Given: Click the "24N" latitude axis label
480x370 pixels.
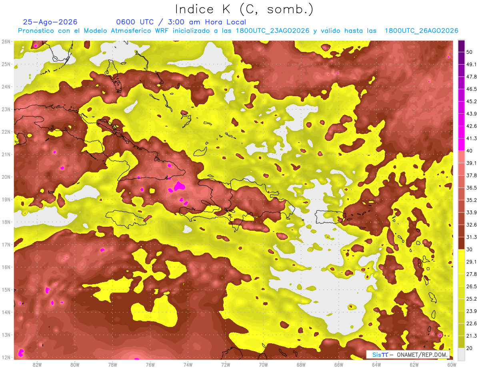Looking at the screenshot, I should [x=6, y=87].
